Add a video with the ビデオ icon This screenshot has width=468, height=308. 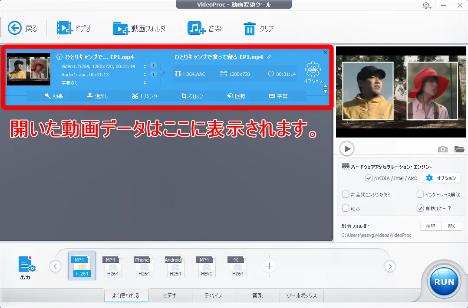pyautogui.click(x=74, y=28)
